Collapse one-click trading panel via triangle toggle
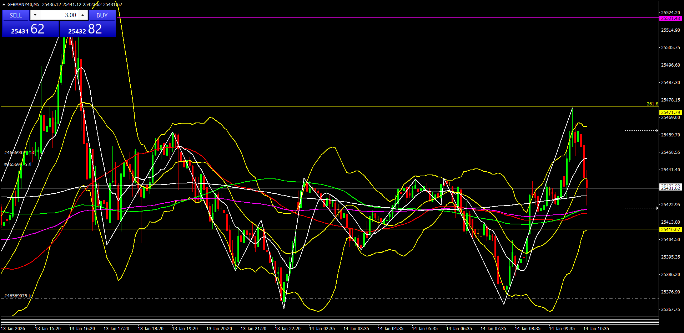 (4, 5)
